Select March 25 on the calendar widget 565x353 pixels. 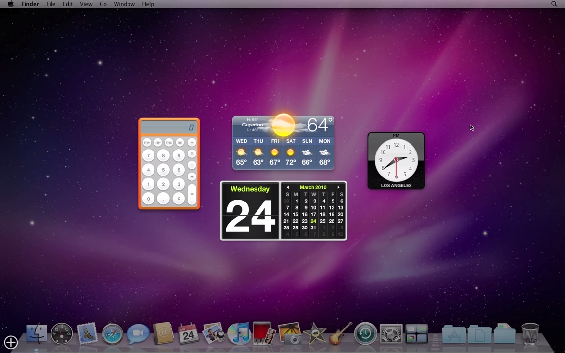click(x=322, y=221)
